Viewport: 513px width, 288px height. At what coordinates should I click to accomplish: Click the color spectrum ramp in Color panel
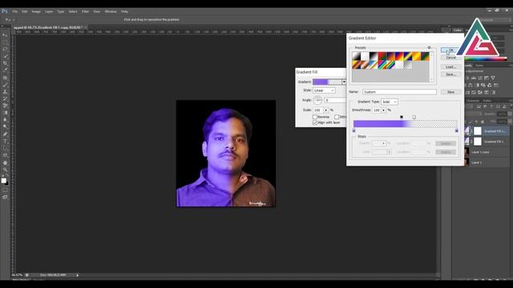click(x=486, y=59)
